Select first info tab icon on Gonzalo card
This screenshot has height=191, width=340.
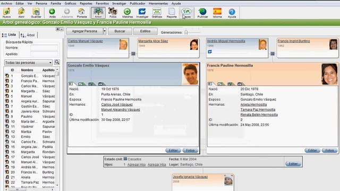point(71,84)
